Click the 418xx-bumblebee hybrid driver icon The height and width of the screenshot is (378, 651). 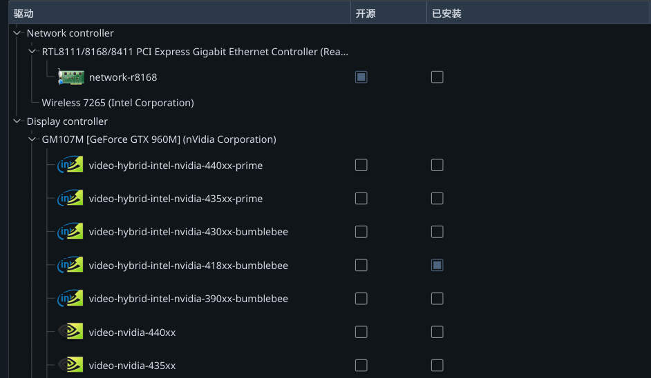pyautogui.click(x=70, y=265)
